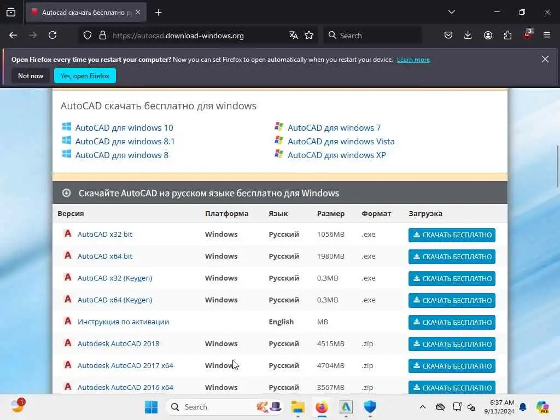Download AutoCAD x32 Keygen file
Viewport: 560px width, 420px height.
452,278
